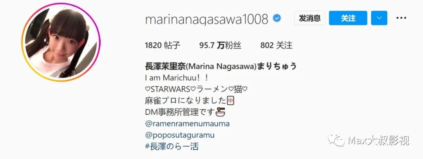Open the 802 关注 following list

pyautogui.click(x=276, y=45)
